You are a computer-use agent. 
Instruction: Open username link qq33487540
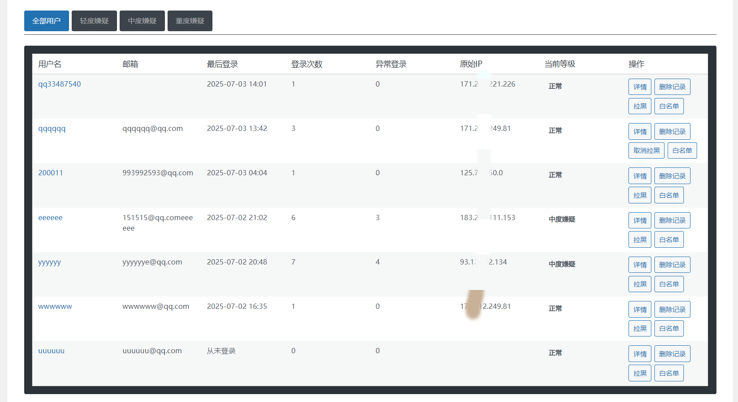(59, 84)
